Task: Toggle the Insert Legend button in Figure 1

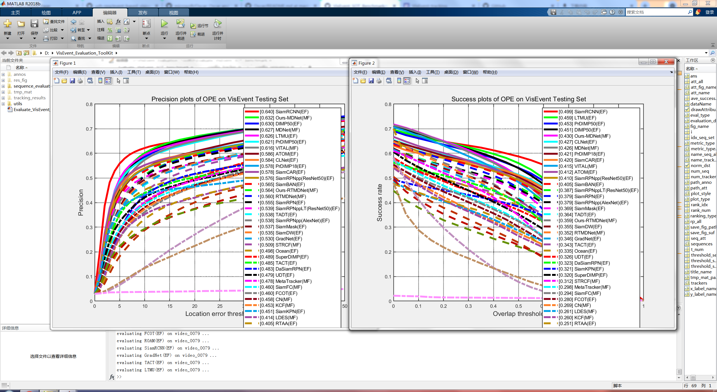Action: [x=108, y=81]
